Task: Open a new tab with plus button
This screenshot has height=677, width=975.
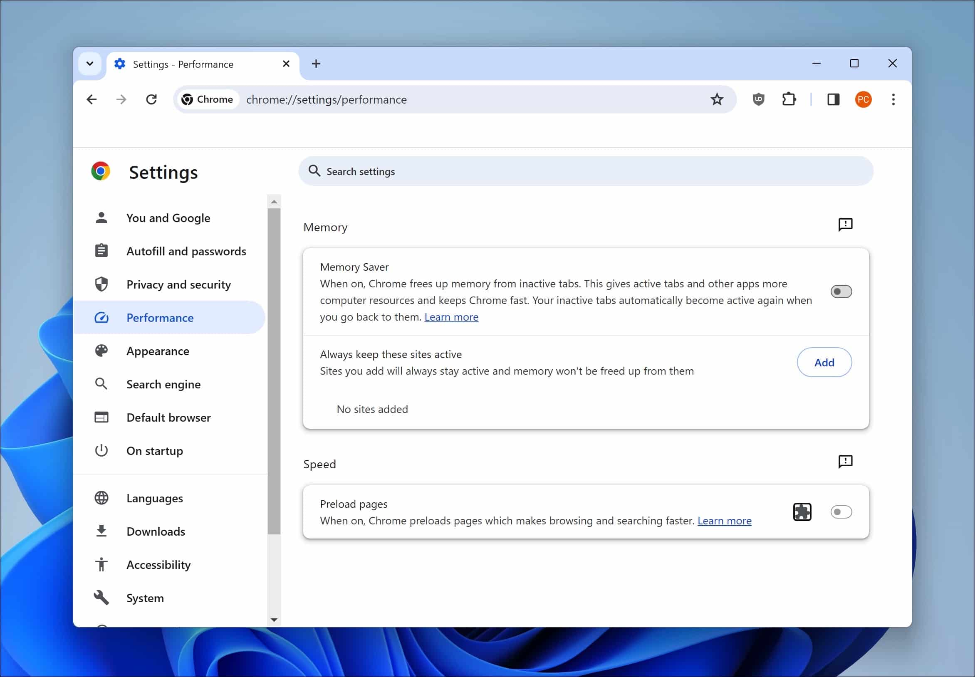Action: click(316, 64)
